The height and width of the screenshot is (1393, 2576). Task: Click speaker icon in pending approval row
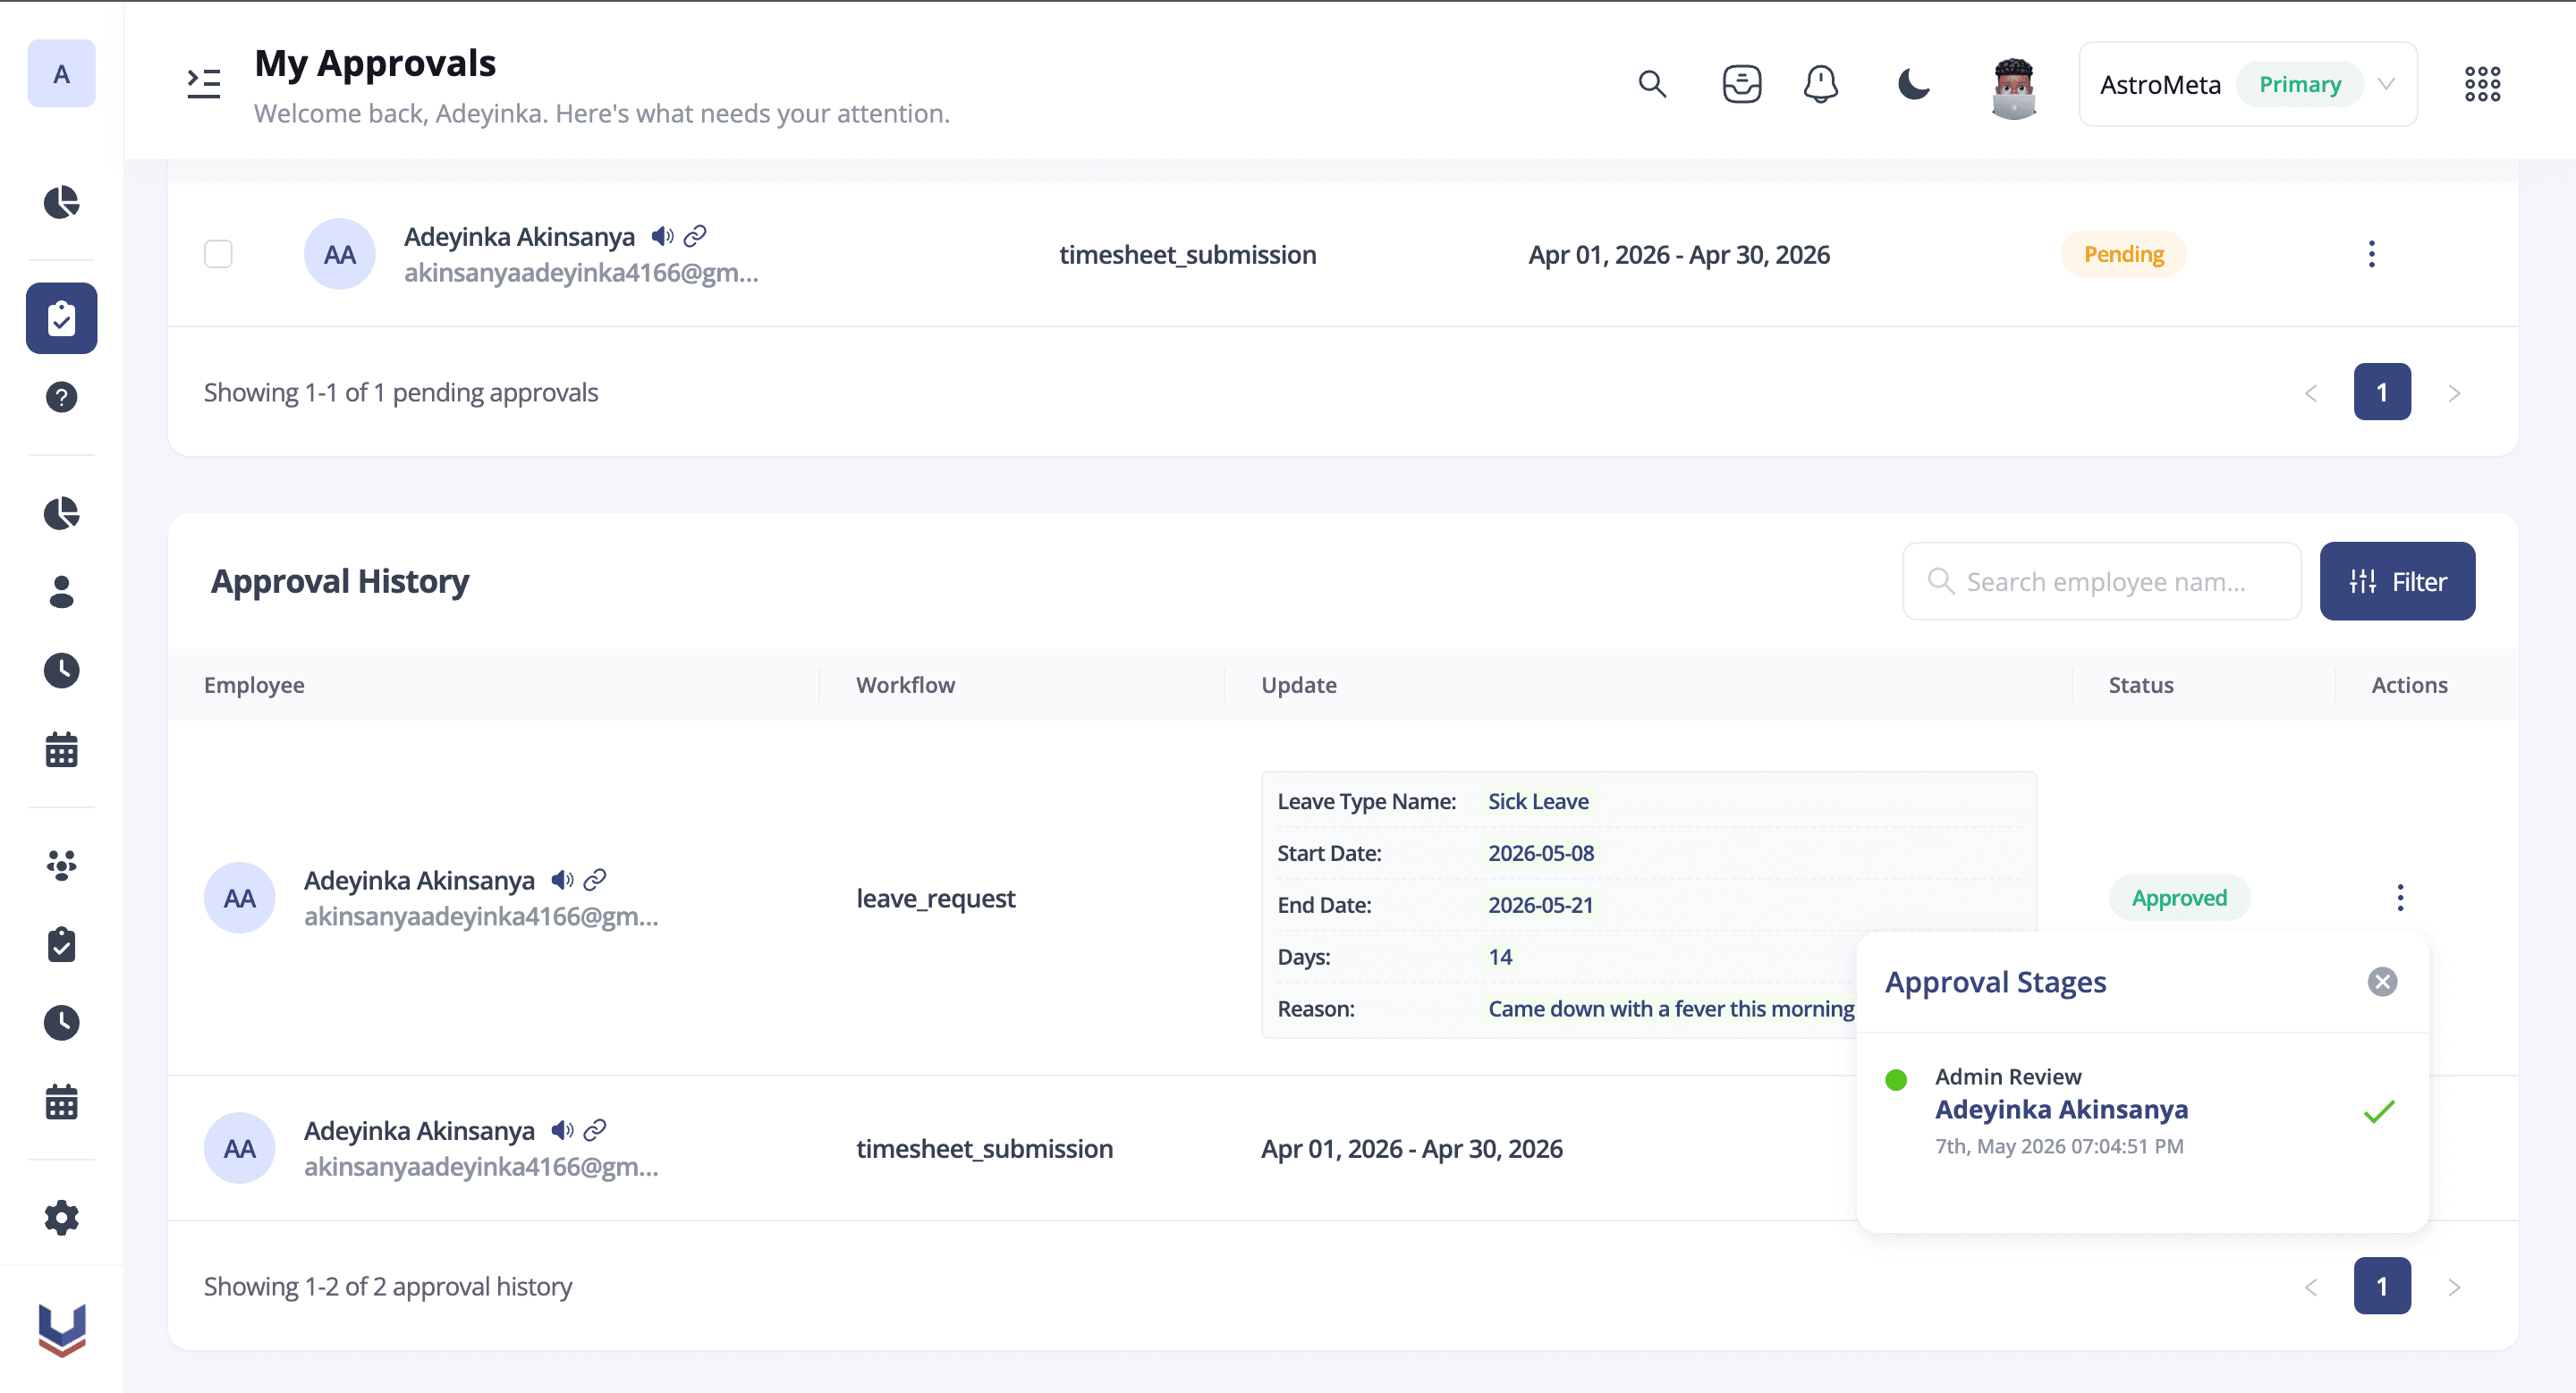point(662,236)
